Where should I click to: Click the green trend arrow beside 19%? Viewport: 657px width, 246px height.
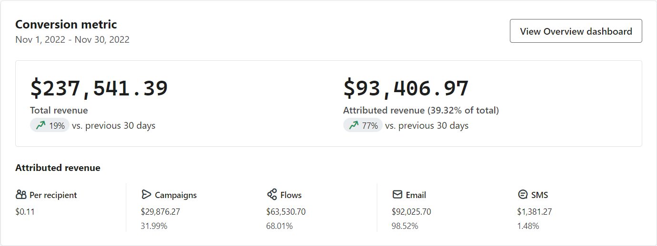tap(40, 125)
